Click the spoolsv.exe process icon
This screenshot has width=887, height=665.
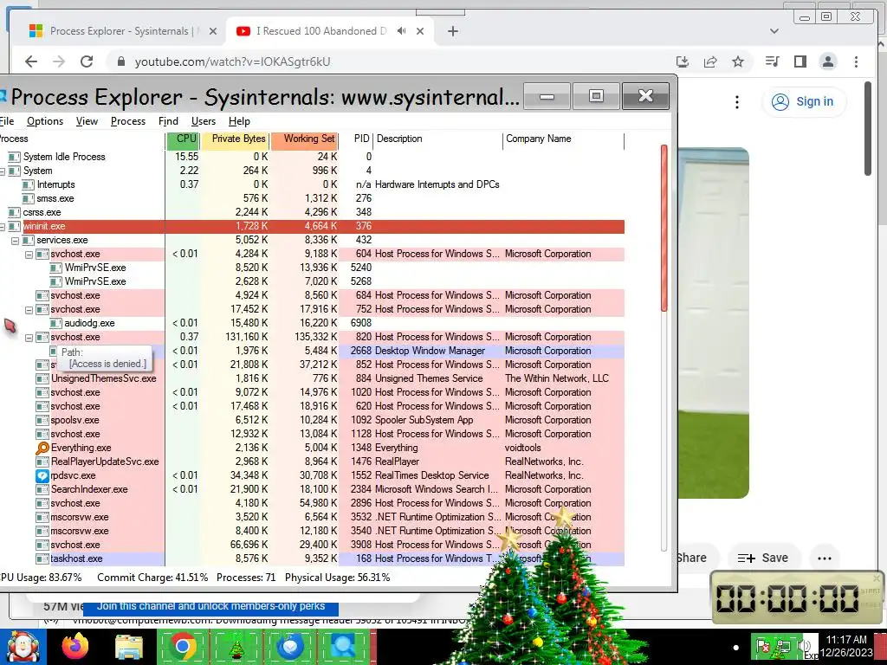tap(42, 420)
